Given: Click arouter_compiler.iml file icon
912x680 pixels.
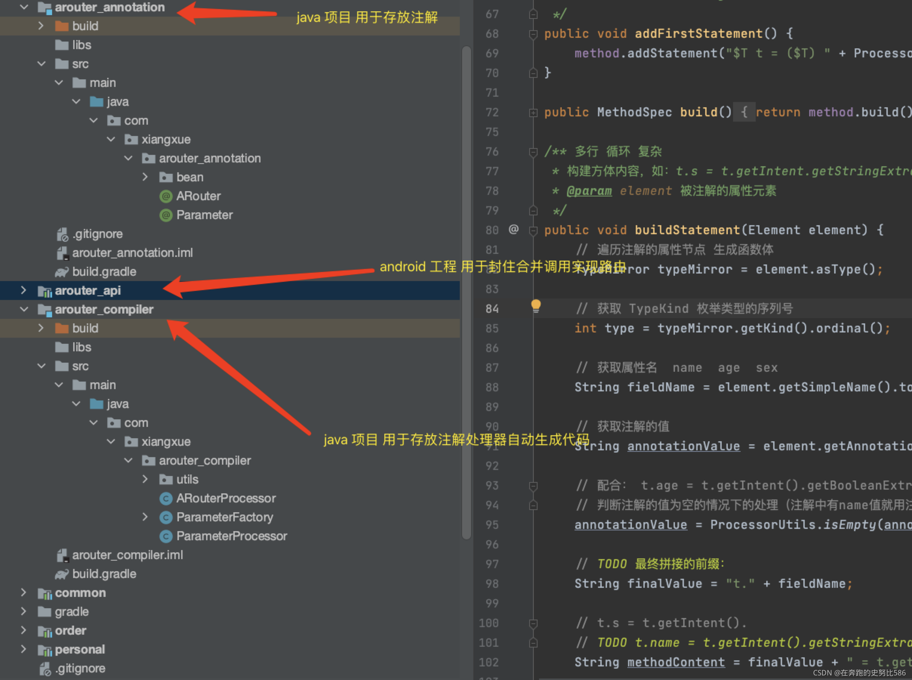Looking at the screenshot, I should pyautogui.click(x=62, y=555).
